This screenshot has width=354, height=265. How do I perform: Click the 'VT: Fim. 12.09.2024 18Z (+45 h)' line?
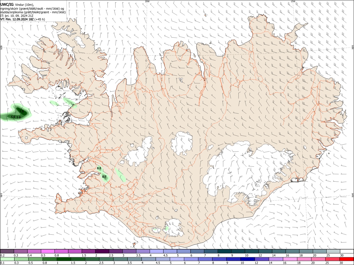23,19
